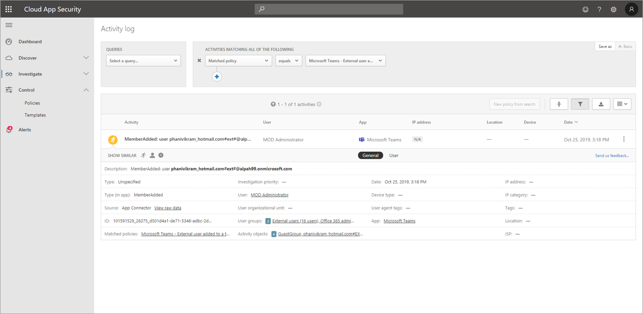Export activity log results via download icon
Viewport: 643px width, 314px height.
point(601,103)
